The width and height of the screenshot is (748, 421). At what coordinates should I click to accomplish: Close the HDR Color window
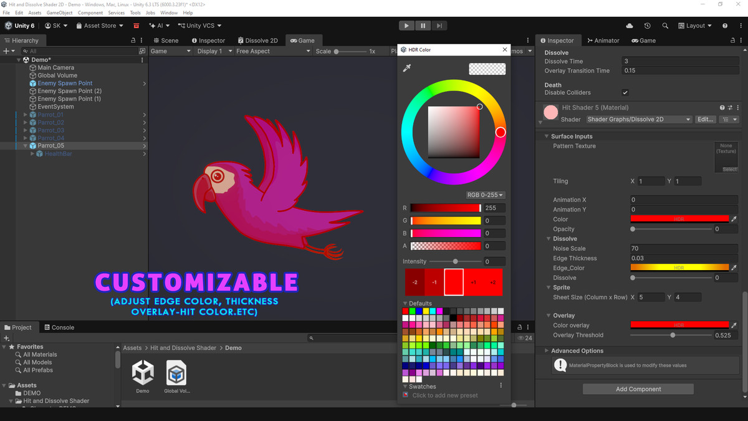[x=505, y=50]
